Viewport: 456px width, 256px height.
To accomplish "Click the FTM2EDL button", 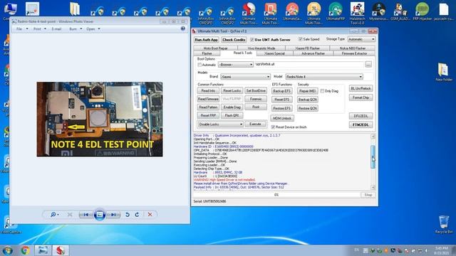I will point(361,125).
